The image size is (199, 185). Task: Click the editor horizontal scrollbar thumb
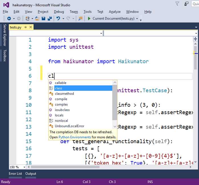[65, 167]
